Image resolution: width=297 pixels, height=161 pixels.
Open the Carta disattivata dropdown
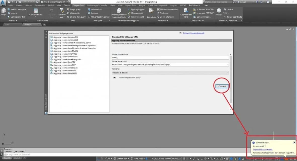36,17
